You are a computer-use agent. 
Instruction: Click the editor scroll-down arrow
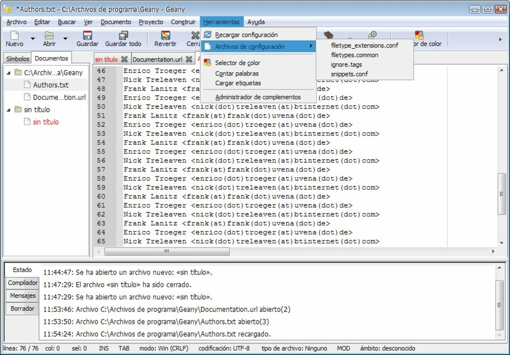pos(502,243)
